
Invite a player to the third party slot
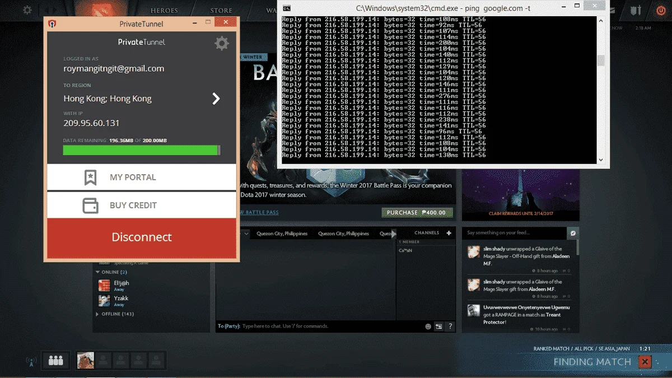pos(120,360)
